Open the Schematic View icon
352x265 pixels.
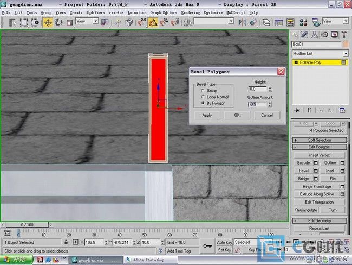[290, 22]
